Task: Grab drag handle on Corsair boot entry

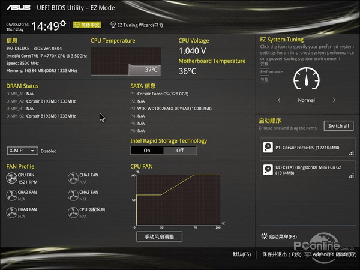Action: click(x=351, y=153)
